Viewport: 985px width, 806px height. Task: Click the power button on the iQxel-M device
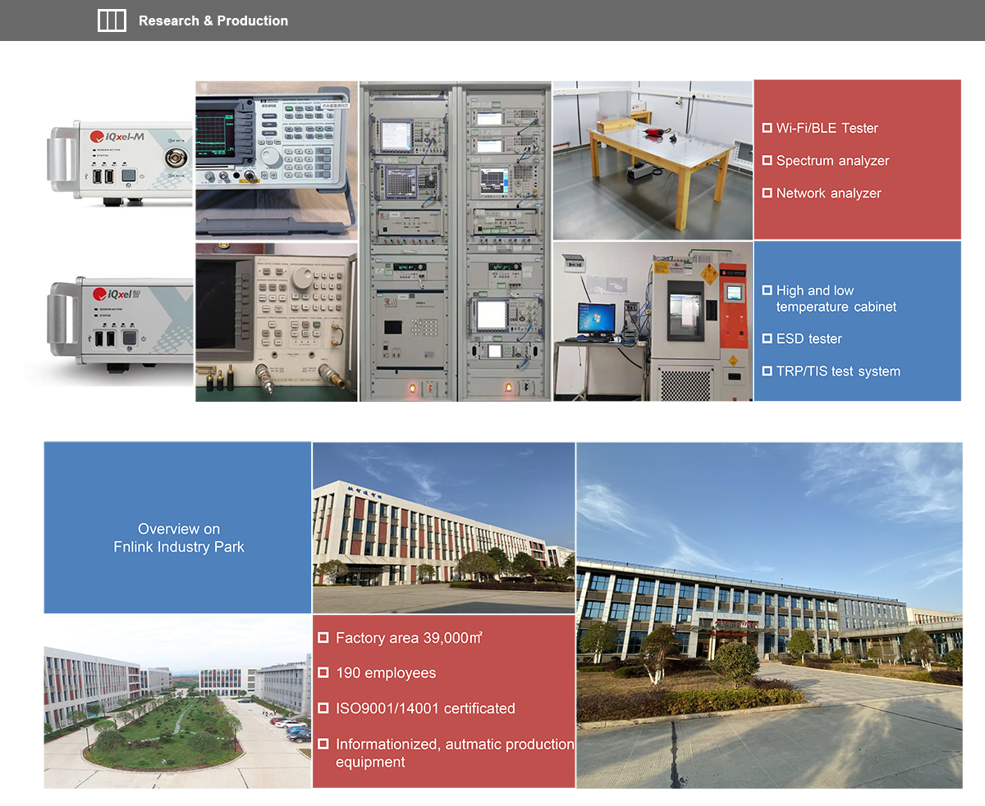pos(128,175)
